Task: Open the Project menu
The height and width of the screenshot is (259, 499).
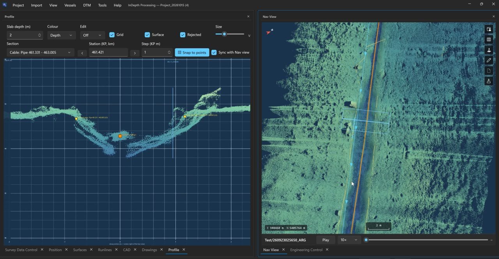Action: [18, 5]
